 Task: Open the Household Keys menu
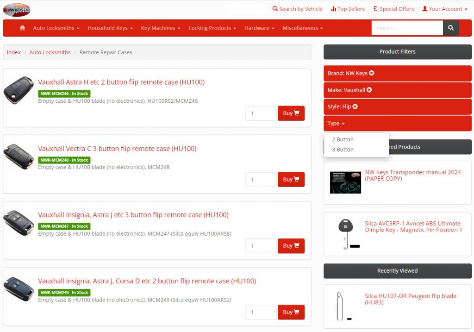click(x=110, y=28)
